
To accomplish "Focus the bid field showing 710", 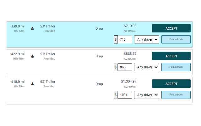I will (x=125, y=39).
